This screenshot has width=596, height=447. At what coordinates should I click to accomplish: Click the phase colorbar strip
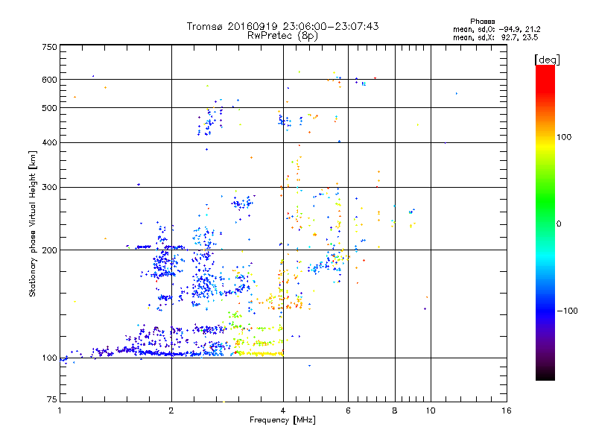545,223
